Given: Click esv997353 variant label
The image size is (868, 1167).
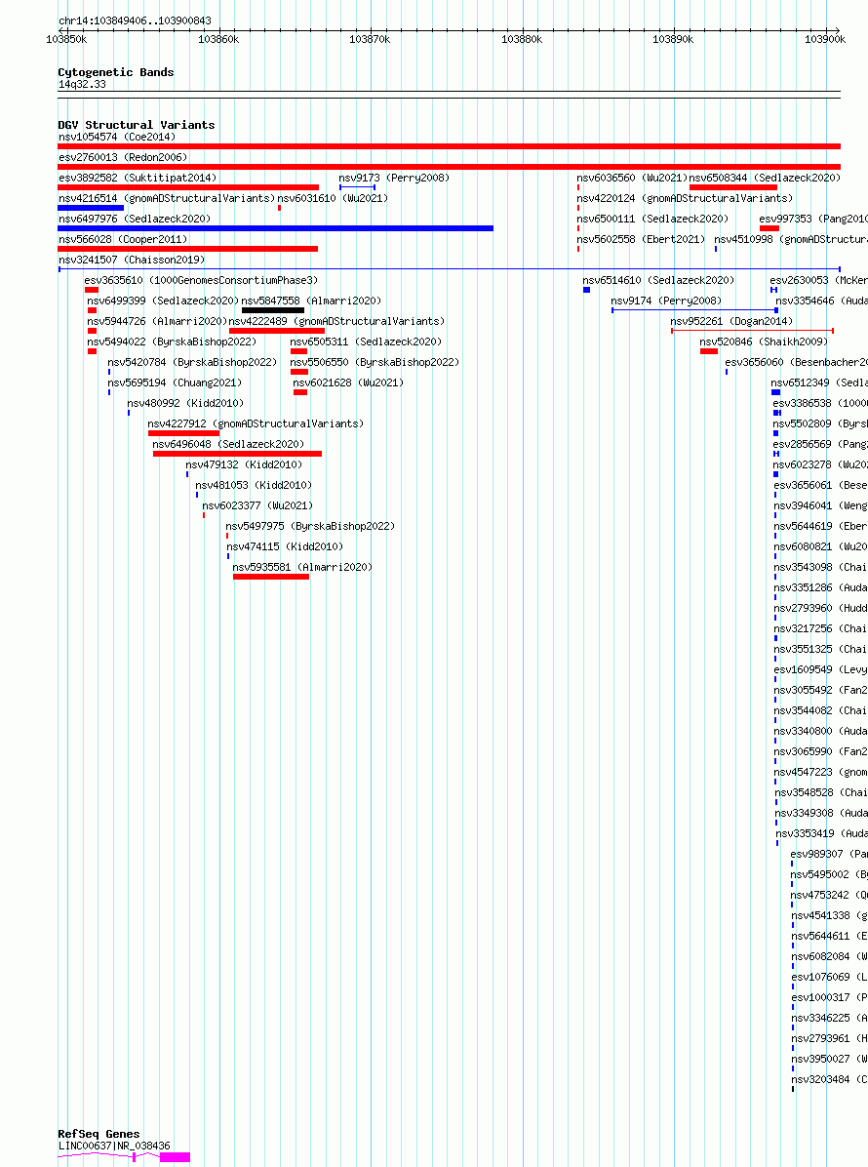Looking at the screenshot, I should 813,219.
